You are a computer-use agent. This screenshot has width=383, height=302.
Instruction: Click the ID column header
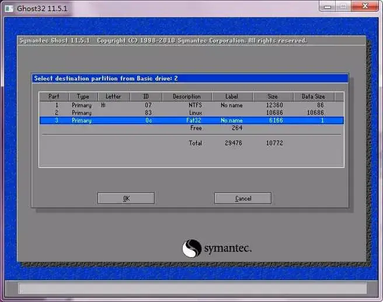click(146, 97)
